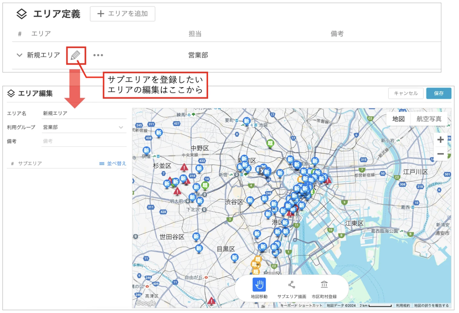Open キーボード ショートカット link

301,306
